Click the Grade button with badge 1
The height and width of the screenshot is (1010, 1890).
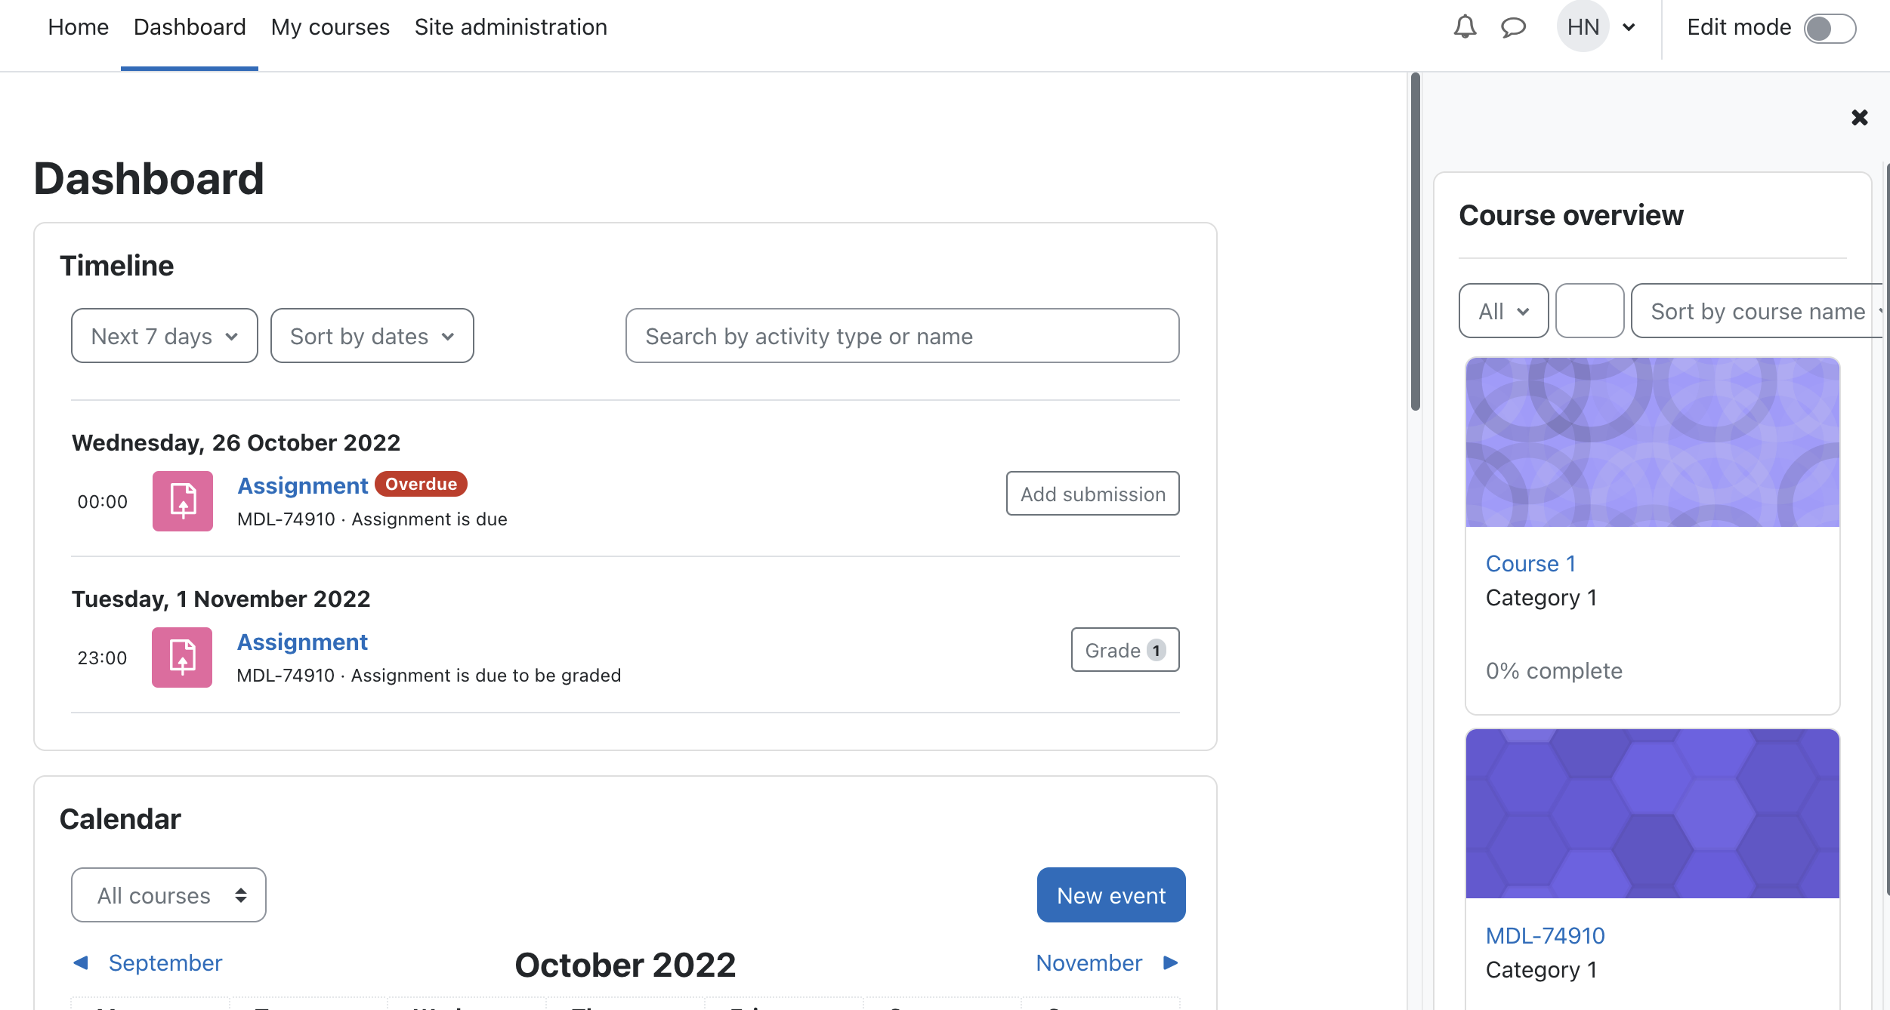1126,650
